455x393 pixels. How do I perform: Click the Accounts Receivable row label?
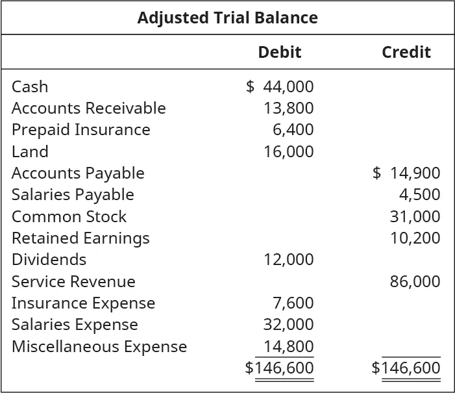tap(89, 108)
